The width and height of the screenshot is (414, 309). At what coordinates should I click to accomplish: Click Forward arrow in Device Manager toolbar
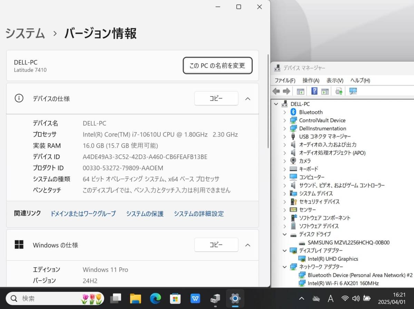pyautogui.click(x=286, y=91)
